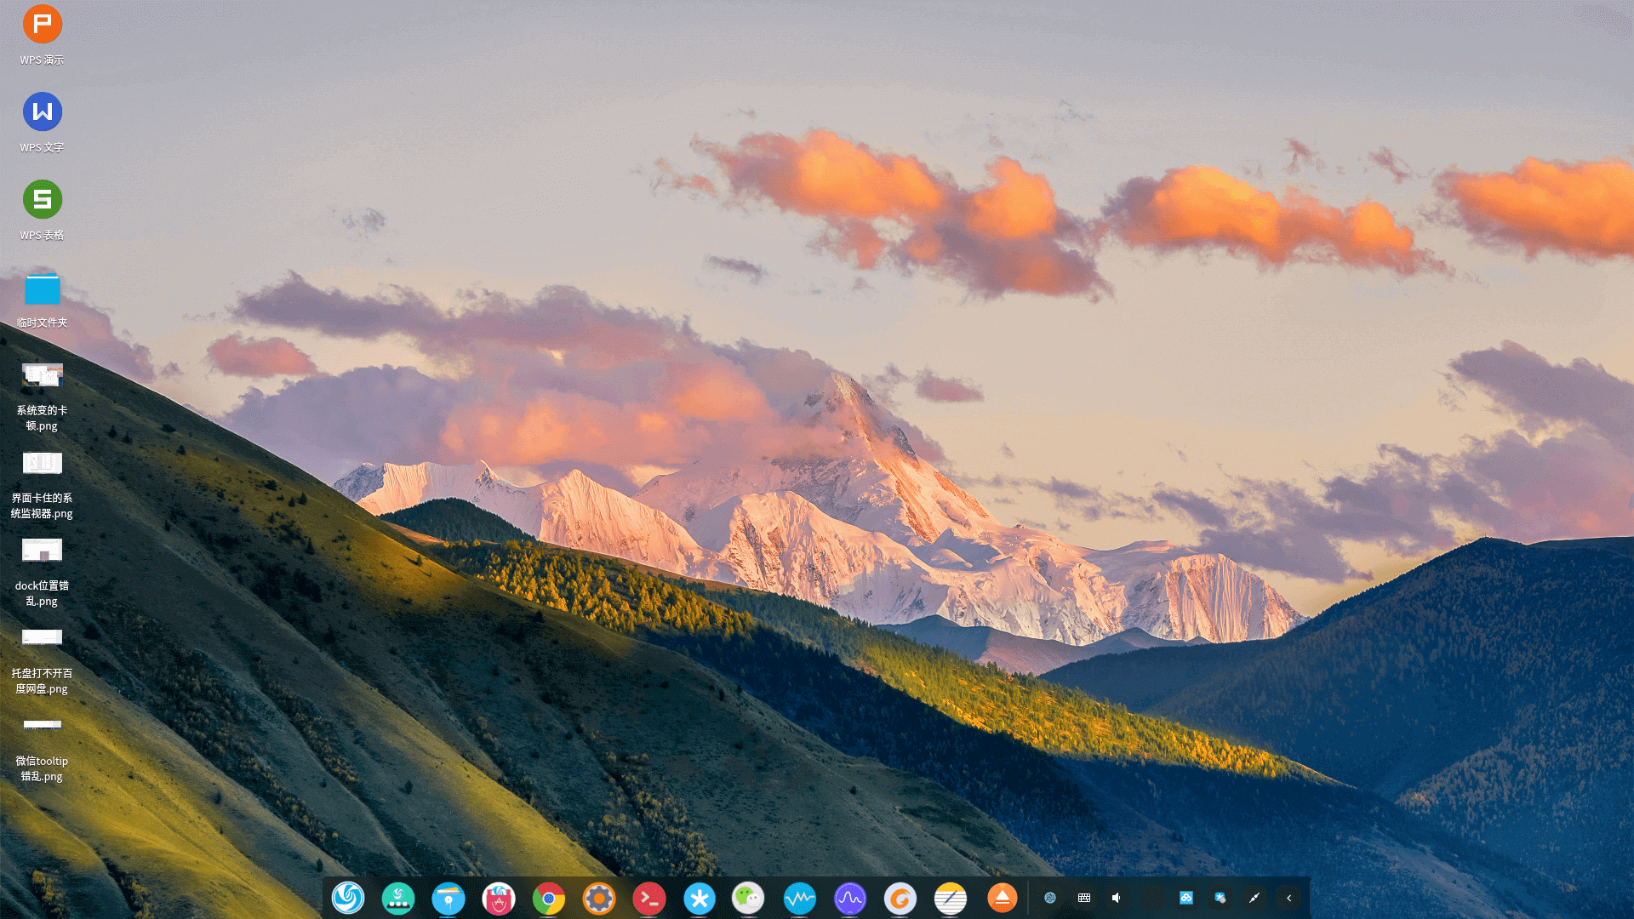Open WPS 演示 desktop shortcut

point(42,25)
